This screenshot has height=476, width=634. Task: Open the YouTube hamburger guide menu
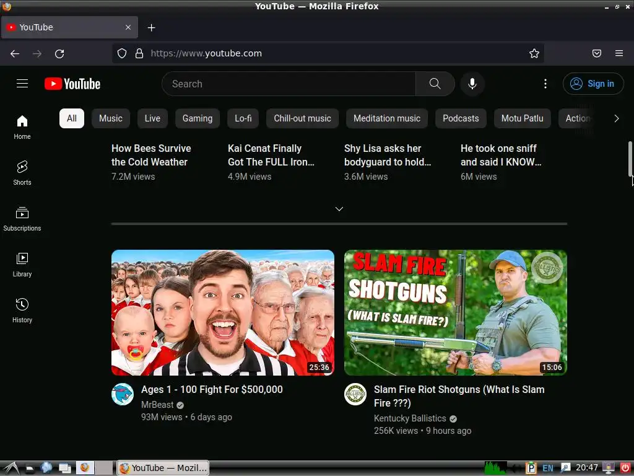click(x=22, y=84)
